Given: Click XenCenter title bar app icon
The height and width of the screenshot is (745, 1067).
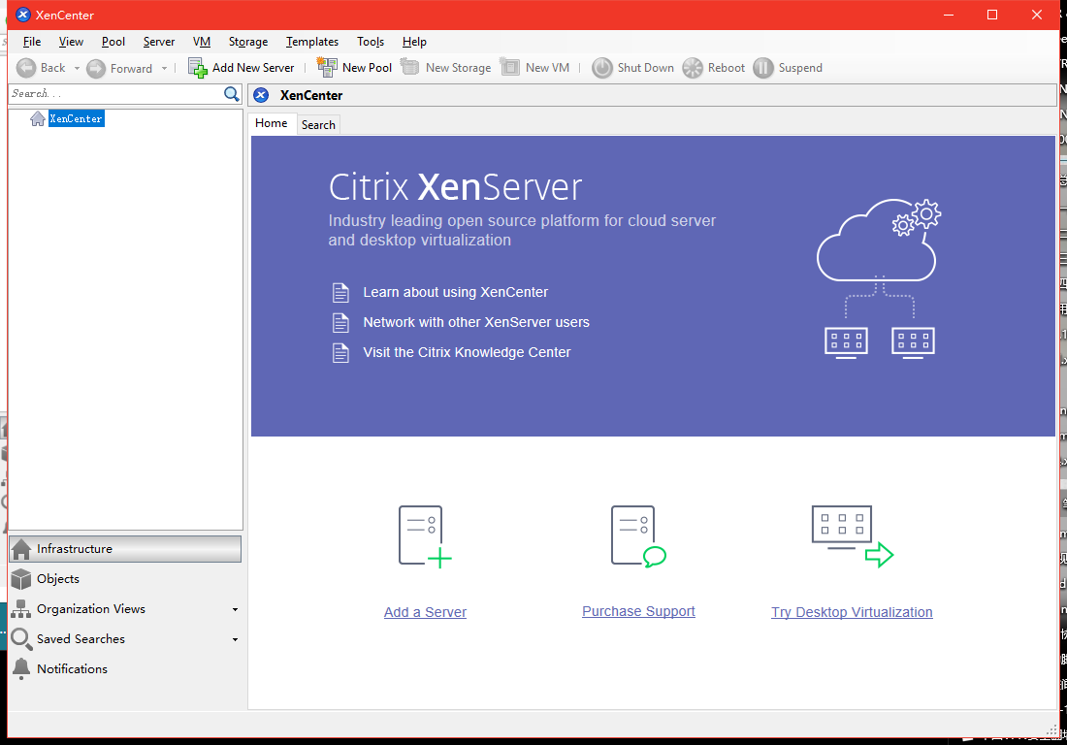Looking at the screenshot, I should pyautogui.click(x=23, y=15).
